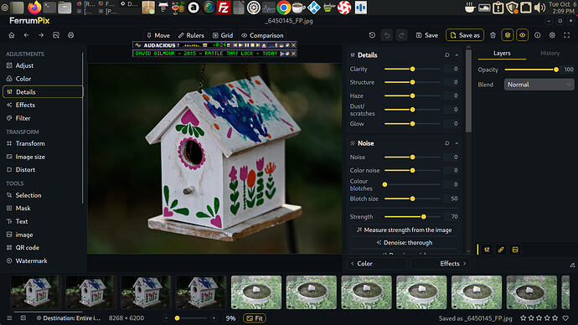The image size is (578, 325).
Task: Click Measure strength from the image
Action: [x=405, y=230]
